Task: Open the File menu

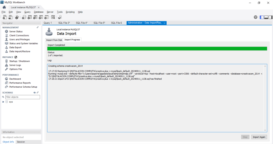Action: coord(3,12)
